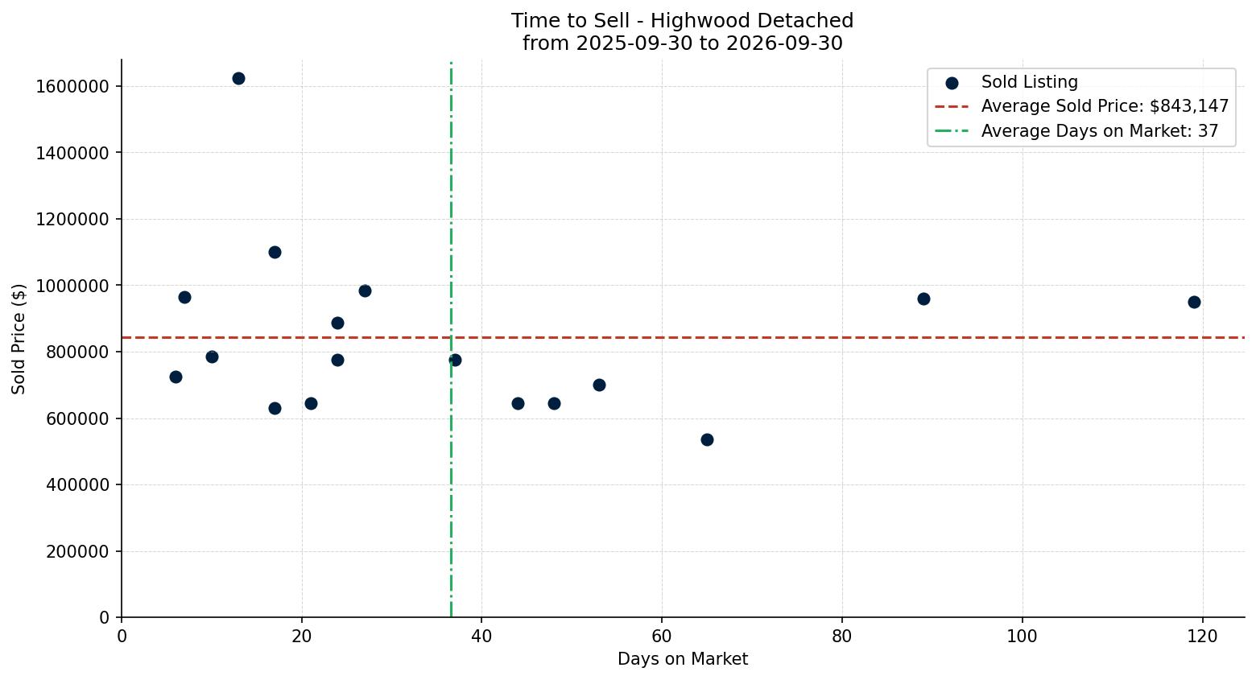Click the chart title "Time to Sell - Highwood Detached"
Image resolution: width=1256 pixels, height=680 pixels.
[x=682, y=21]
